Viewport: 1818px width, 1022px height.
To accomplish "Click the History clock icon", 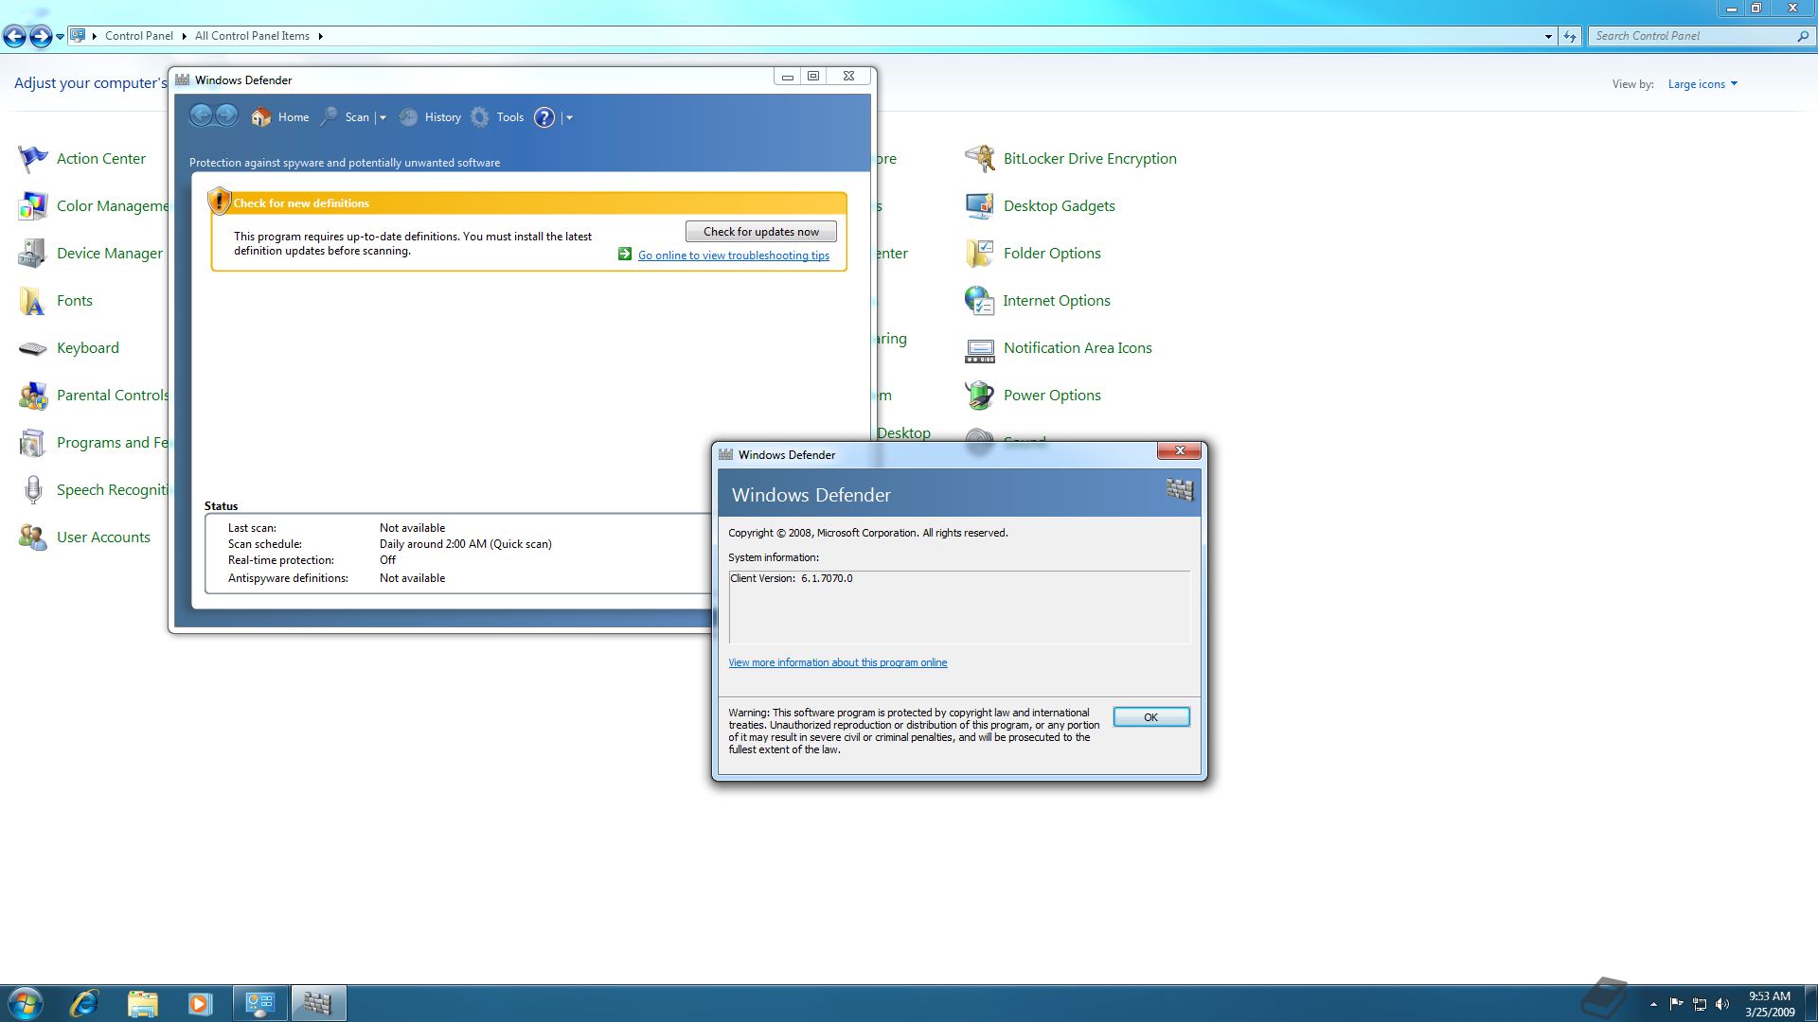I will pos(408,117).
